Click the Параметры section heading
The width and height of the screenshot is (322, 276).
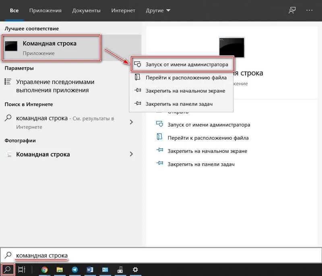tap(19, 68)
